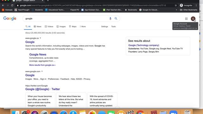
Task: Expand www.google.com result dropdown arrow
Action: point(42,71)
